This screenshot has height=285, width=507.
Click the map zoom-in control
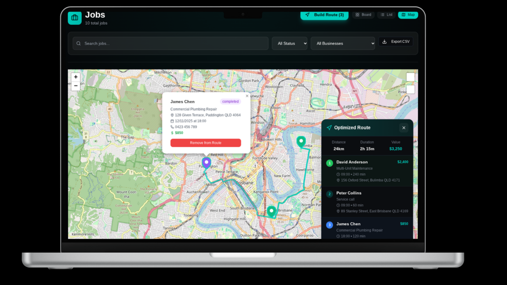76,77
